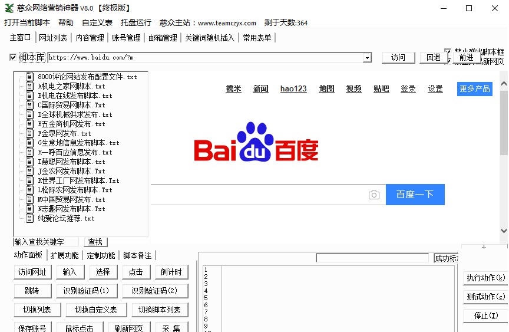Click the 测试动作(c) button
This screenshot has height=332, width=509.
coord(485,297)
